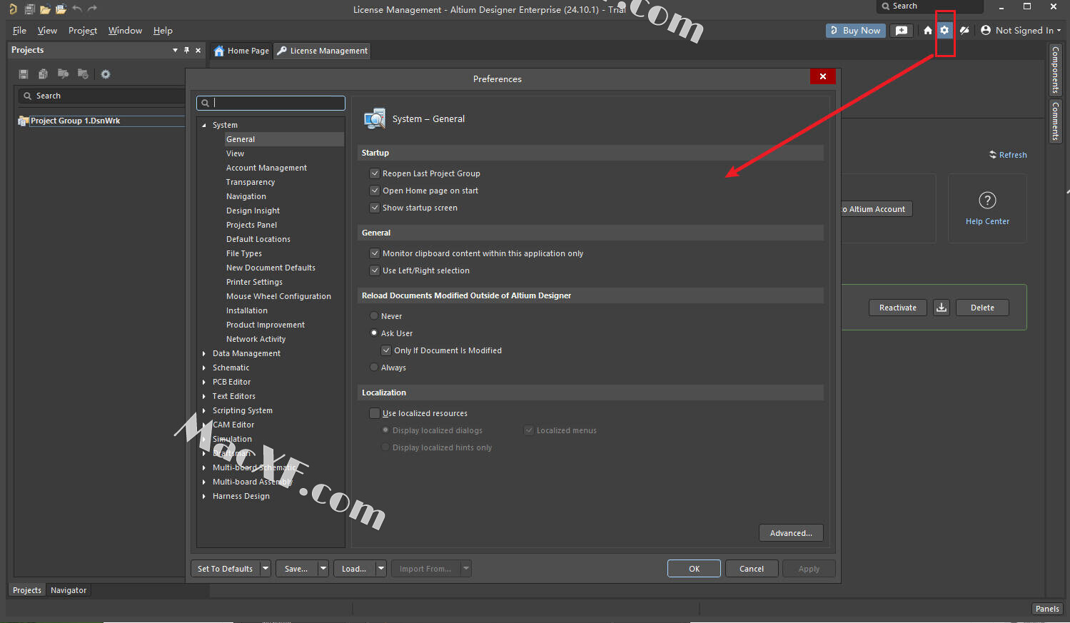Open the Save... dropdown arrow
Screen dimensions: 1070x623
323,569
